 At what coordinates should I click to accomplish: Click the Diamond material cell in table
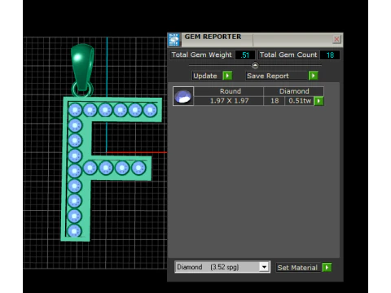(x=294, y=91)
